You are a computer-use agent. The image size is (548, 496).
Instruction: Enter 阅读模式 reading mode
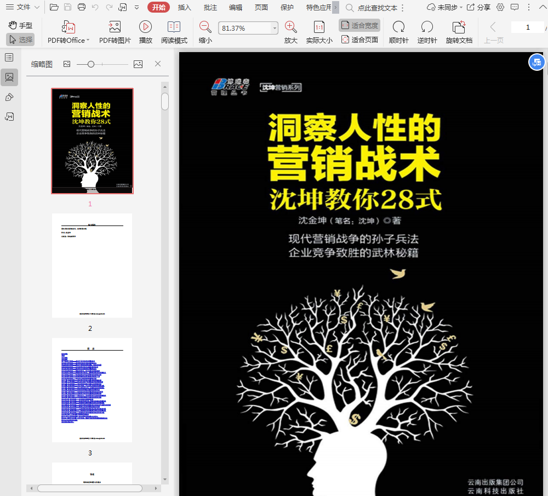[174, 32]
